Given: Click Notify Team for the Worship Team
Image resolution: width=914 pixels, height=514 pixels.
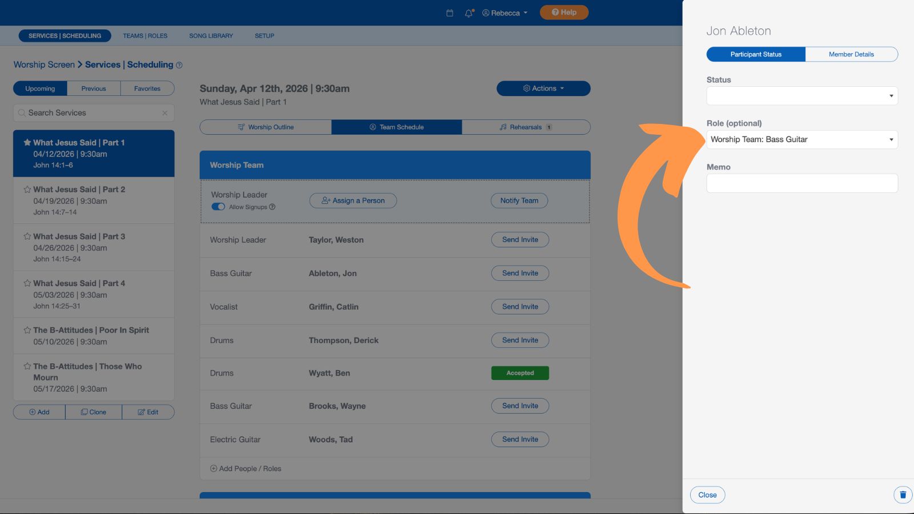Looking at the screenshot, I should point(519,200).
